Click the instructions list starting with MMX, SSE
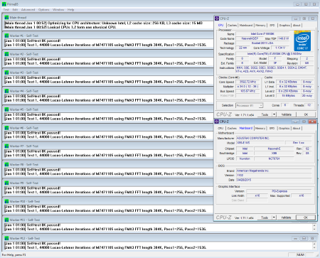The height and width of the screenshot is (258, 320). pos(275,70)
